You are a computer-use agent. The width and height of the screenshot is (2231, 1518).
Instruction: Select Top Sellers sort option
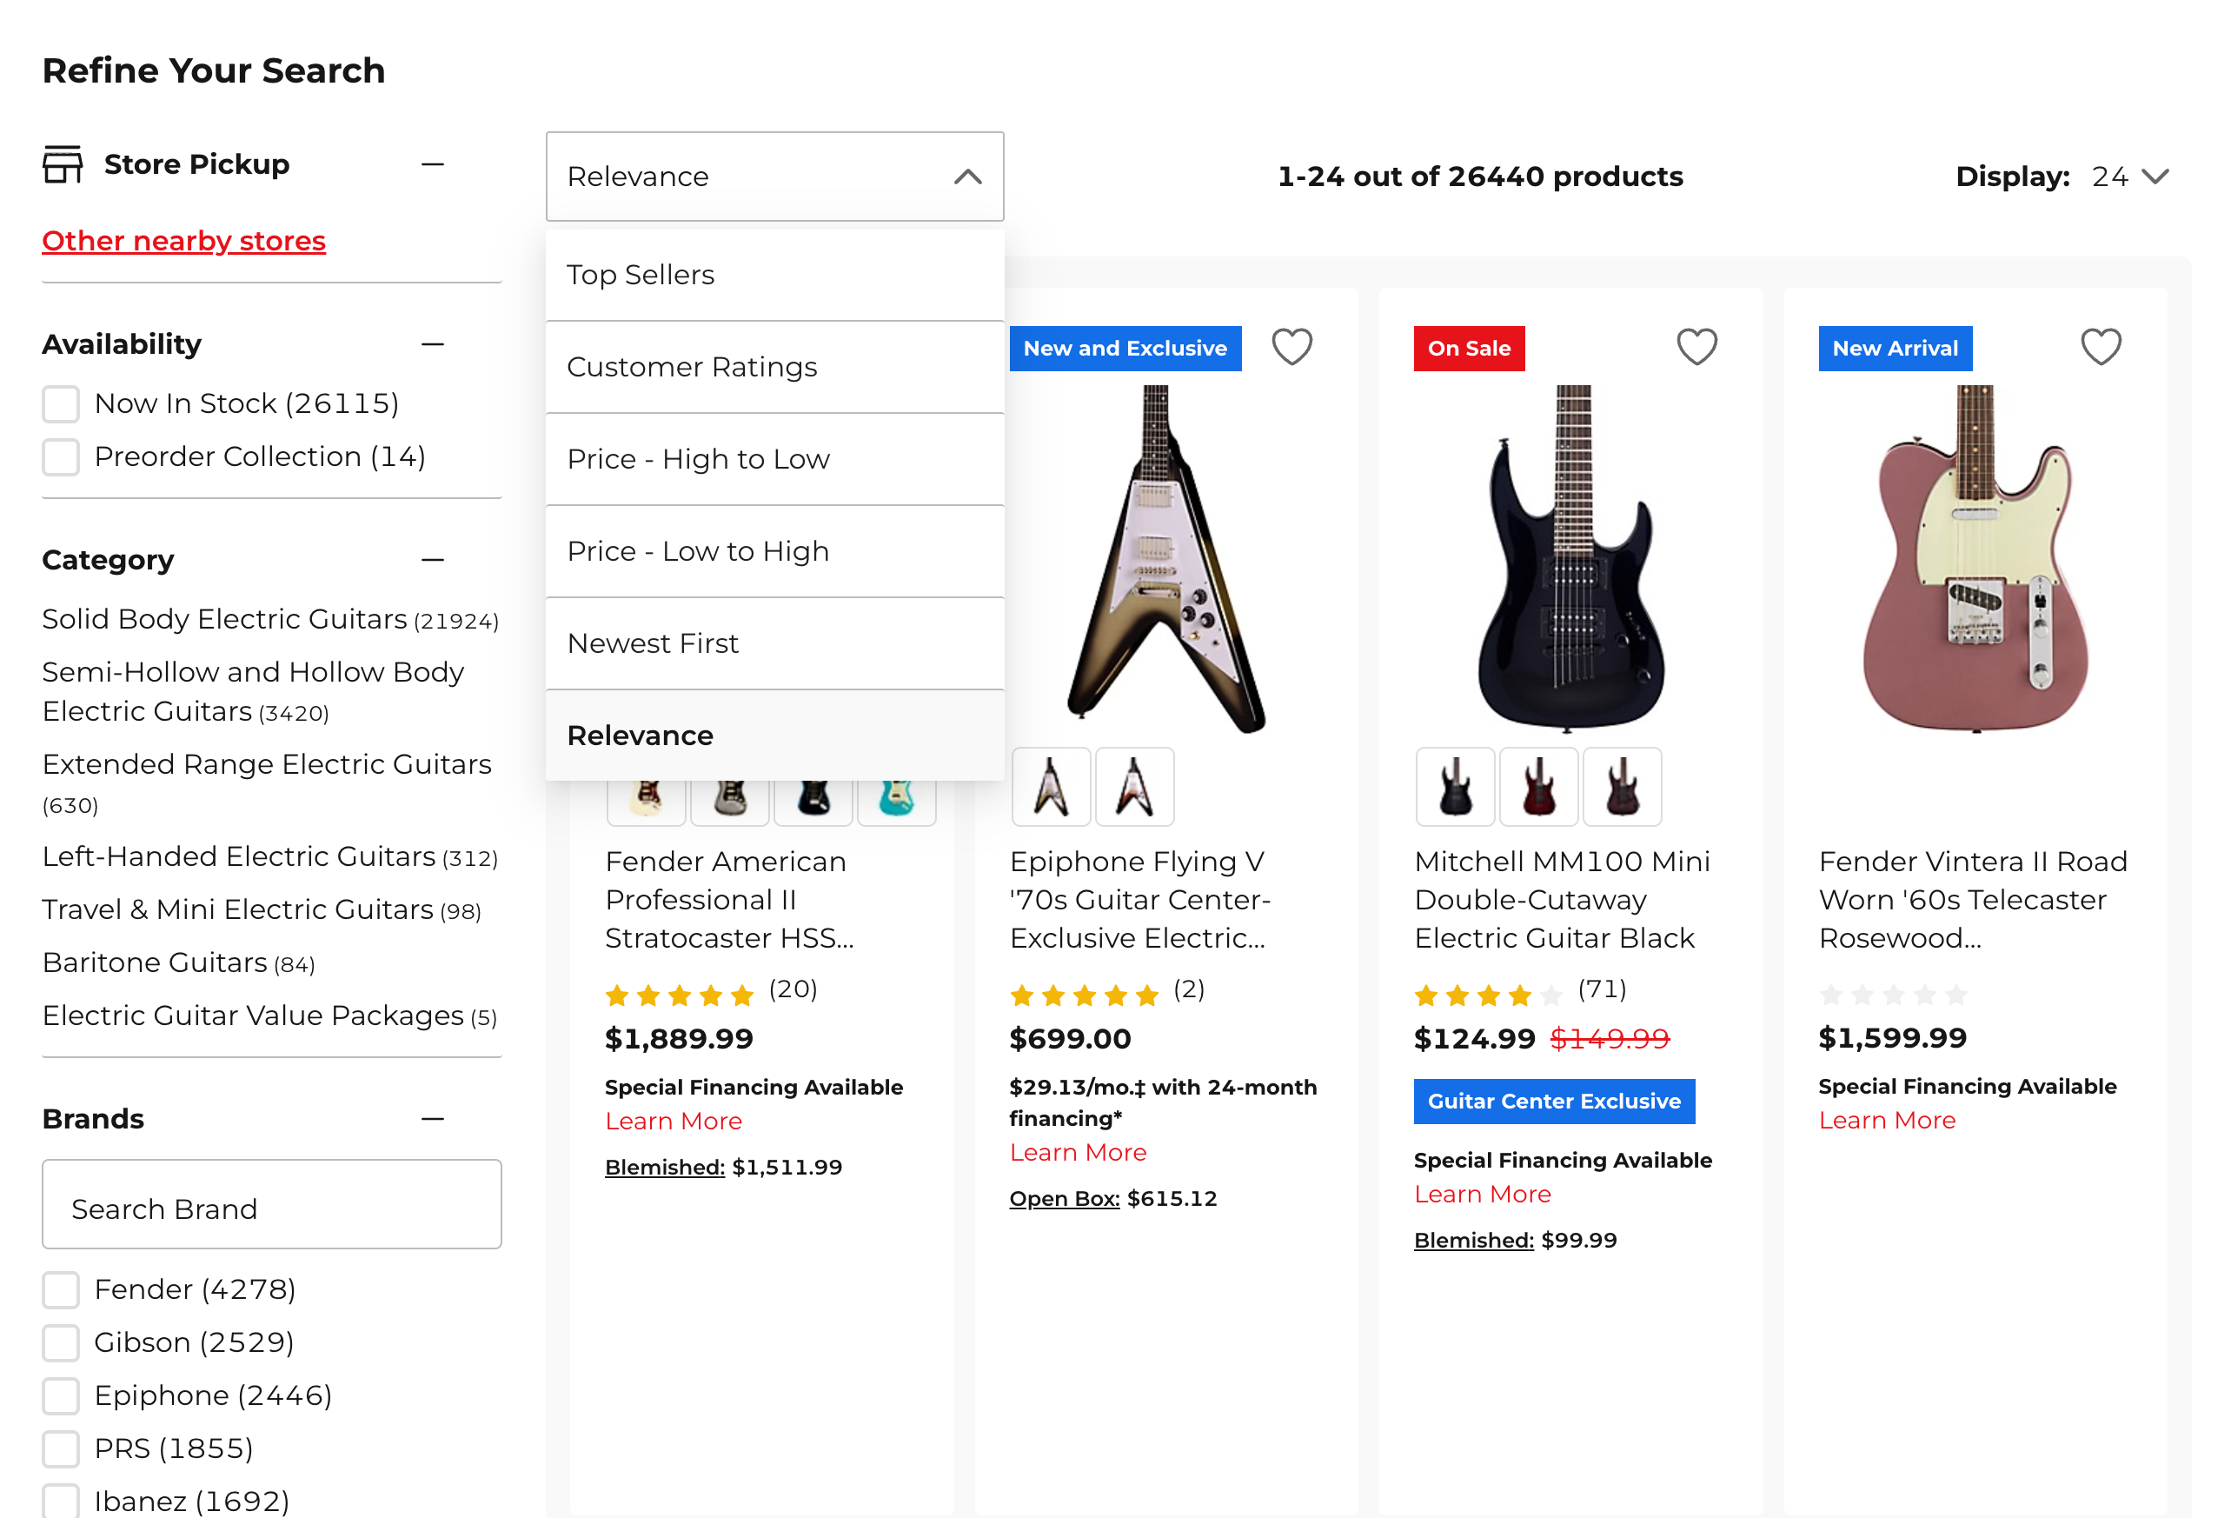(x=641, y=275)
